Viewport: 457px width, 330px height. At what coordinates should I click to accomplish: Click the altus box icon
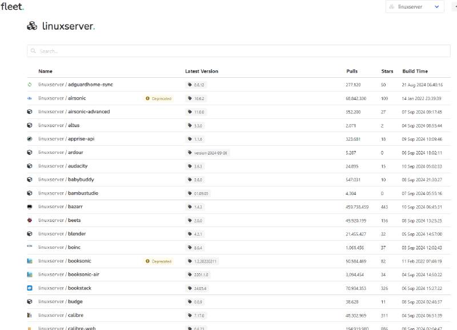(x=30, y=125)
